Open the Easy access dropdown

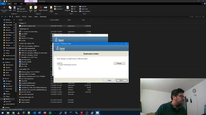59,9
